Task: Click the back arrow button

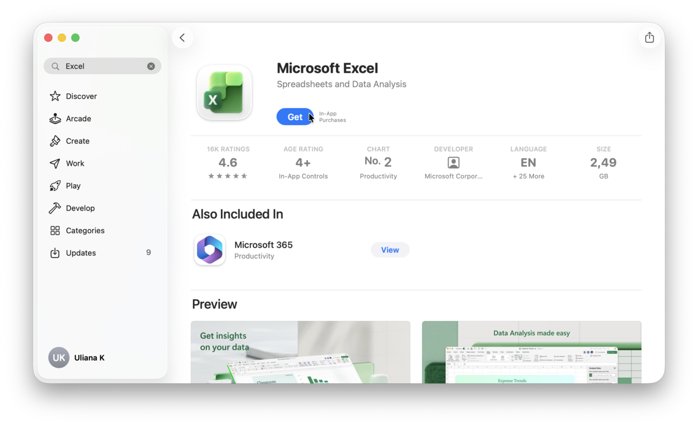Action: click(x=183, y=38)
